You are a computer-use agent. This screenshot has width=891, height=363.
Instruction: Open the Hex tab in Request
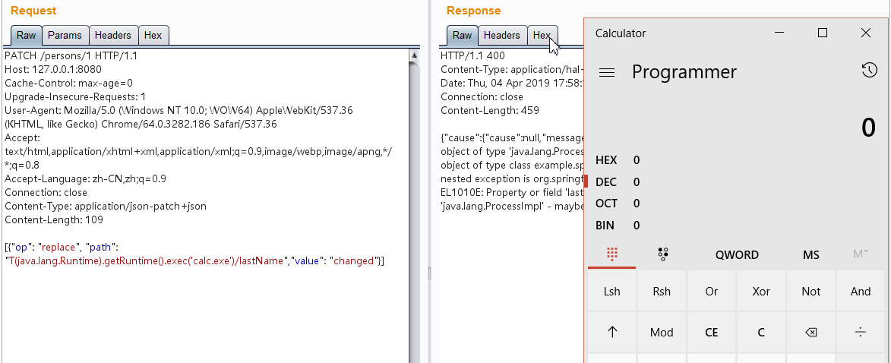click(153, 35)
